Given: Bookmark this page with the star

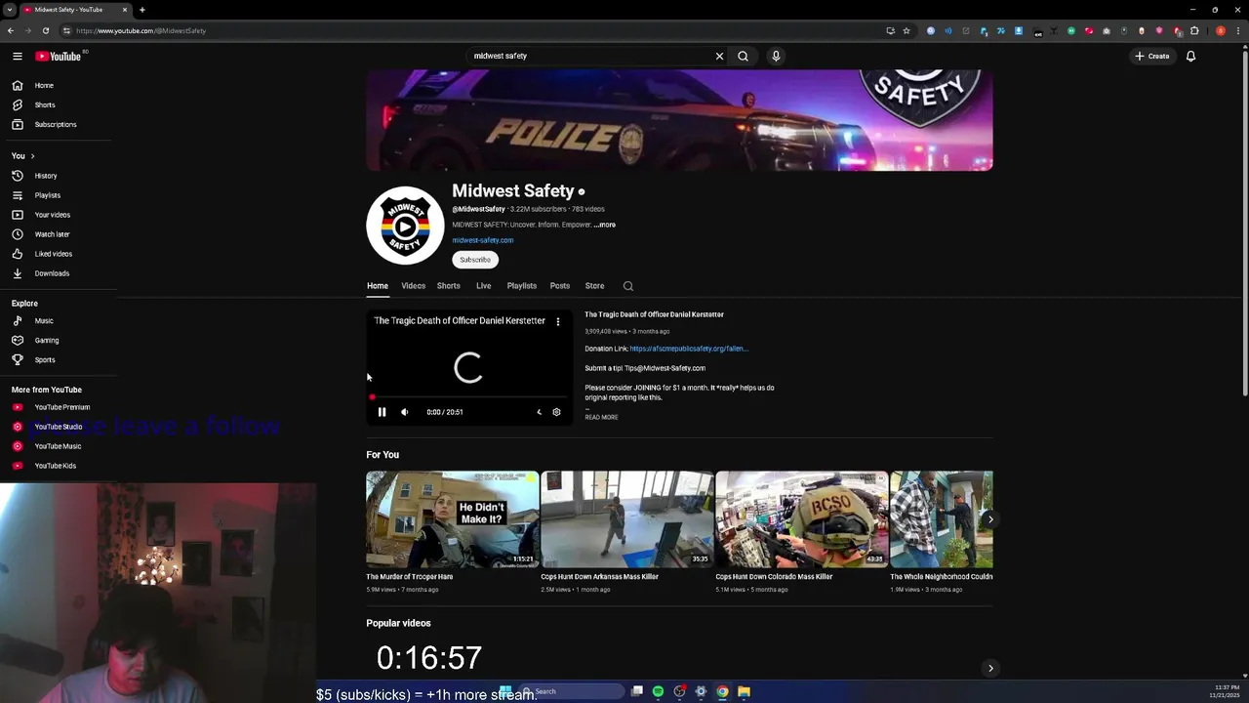Looking at the screenshot, I should point(906,30).
